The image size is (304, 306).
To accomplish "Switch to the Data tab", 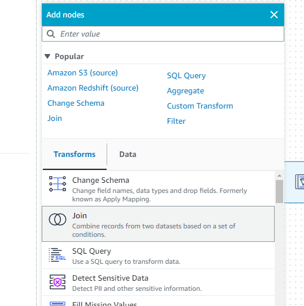I will (127, 154).
